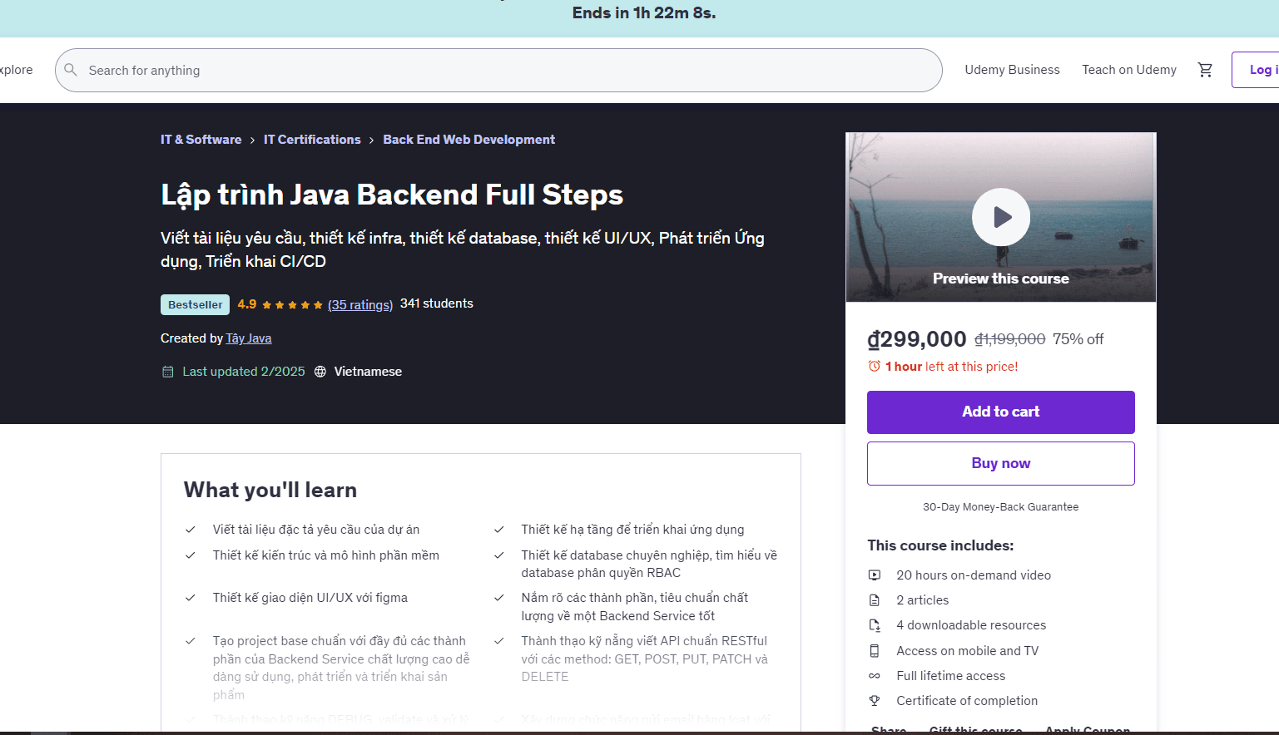Open the 35 ratings link
The height and width of the screenshot is (735, 1279).
(360, 304)
